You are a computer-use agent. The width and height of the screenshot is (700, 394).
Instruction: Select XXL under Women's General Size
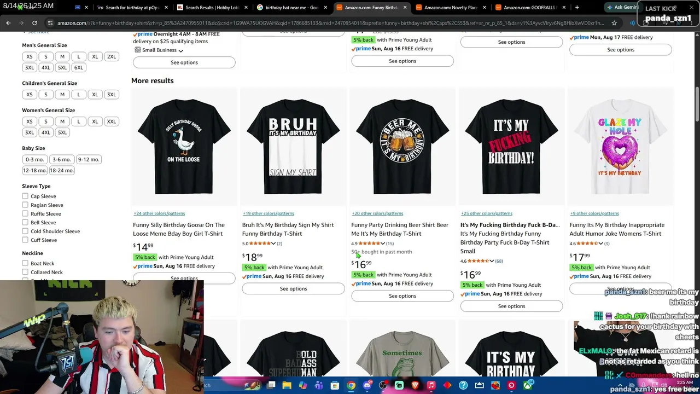112,121
